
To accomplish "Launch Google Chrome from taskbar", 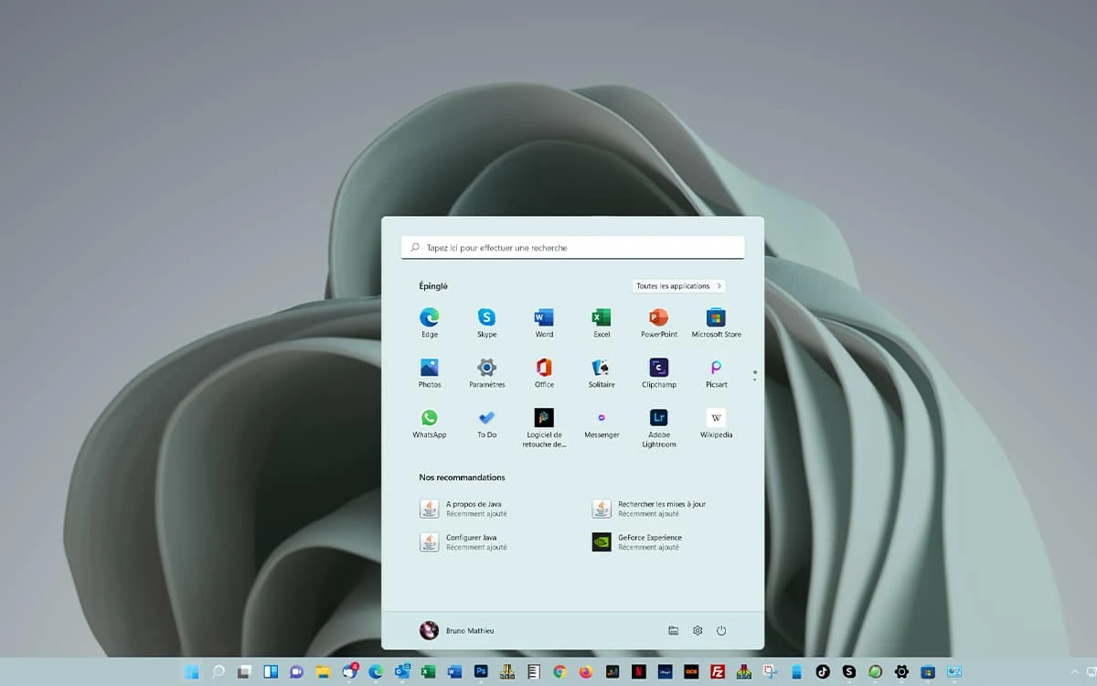I will pyautogui.click(x=559, y=671).
